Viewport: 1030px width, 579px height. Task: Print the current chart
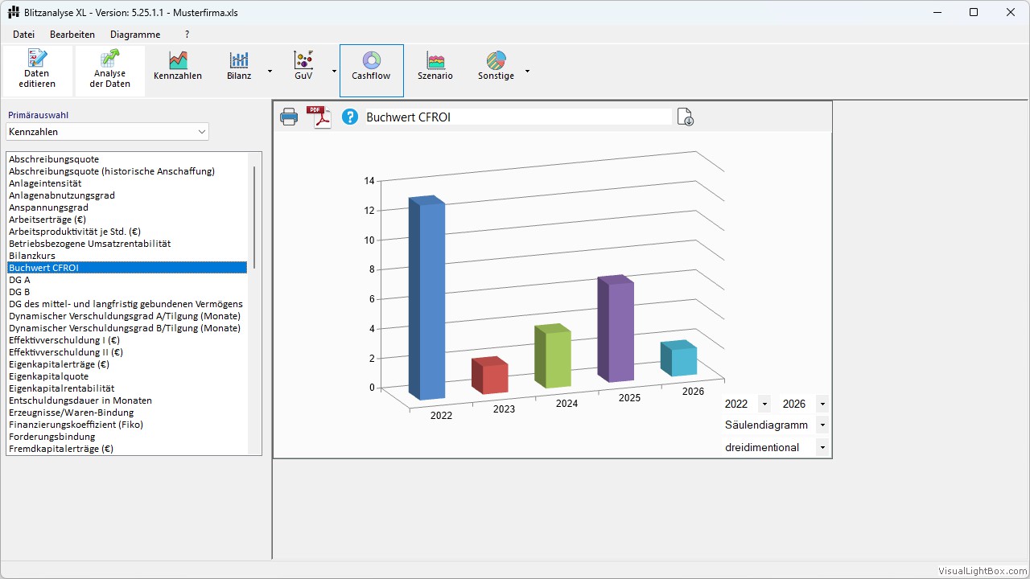pyautogui.click(x=289, y=117)
